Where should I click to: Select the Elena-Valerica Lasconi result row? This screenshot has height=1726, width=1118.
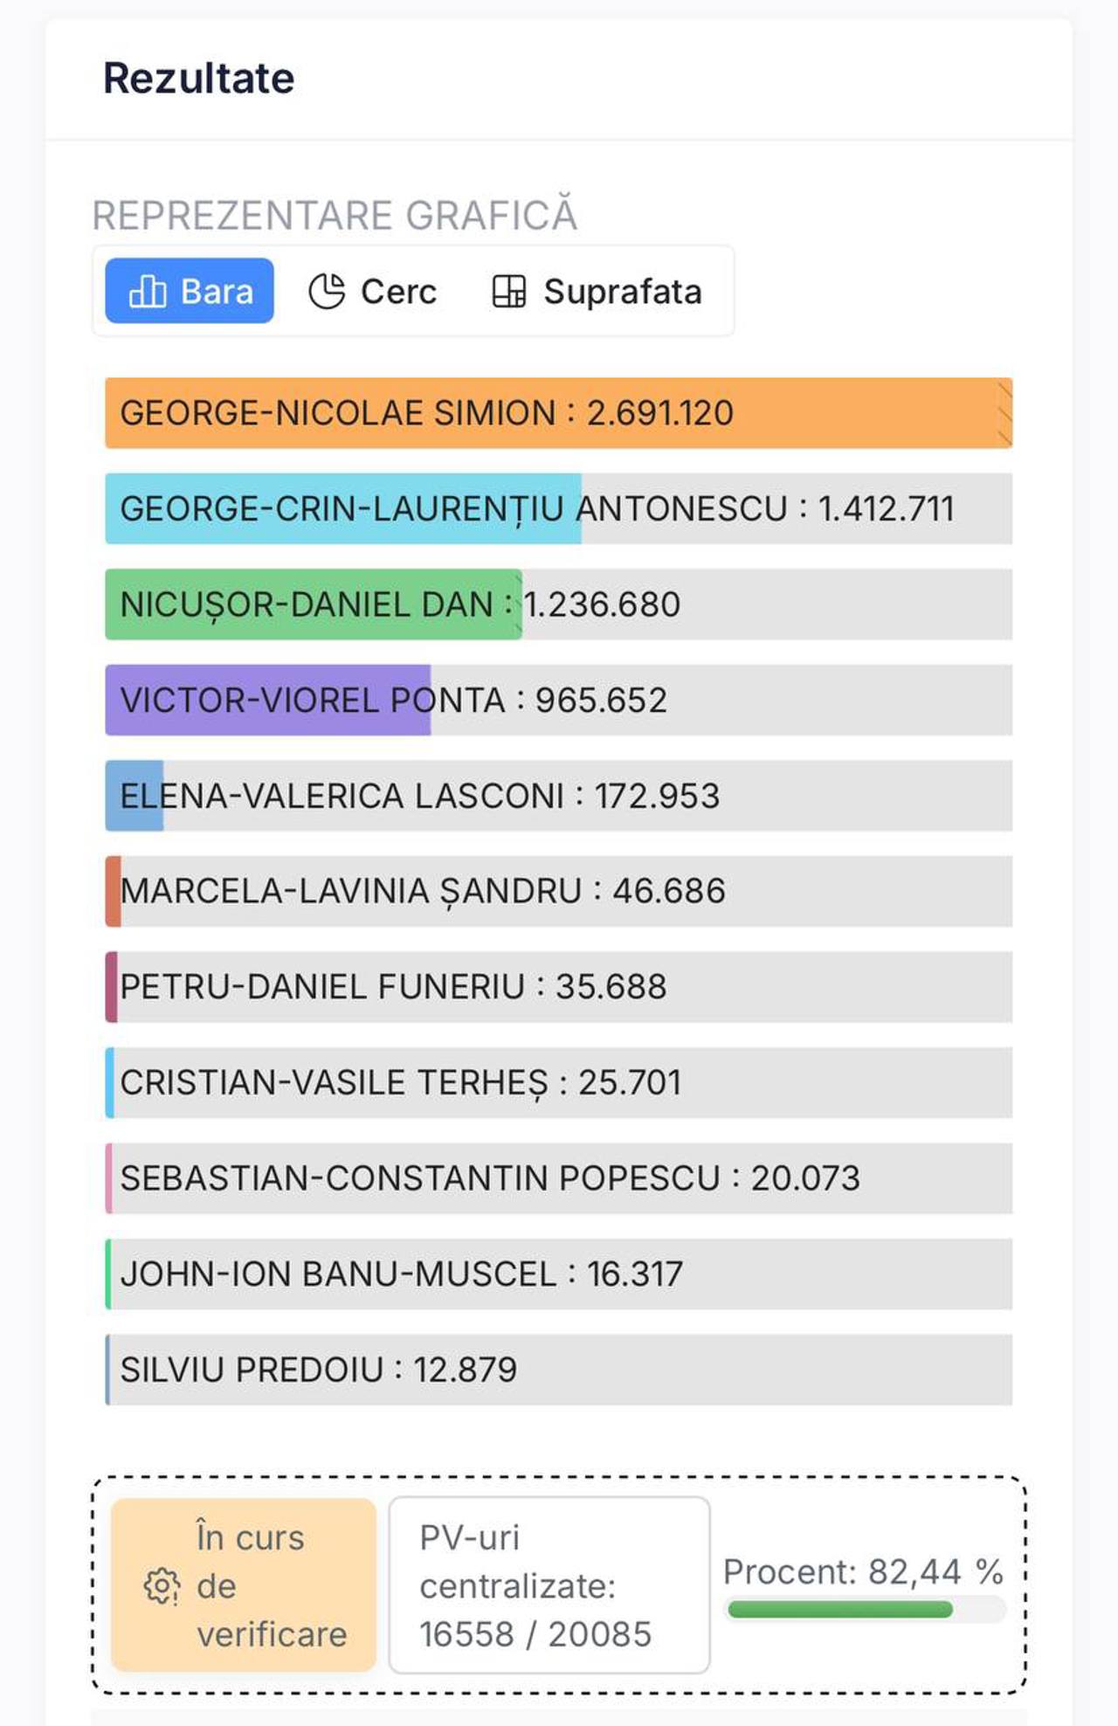(558, 796)
